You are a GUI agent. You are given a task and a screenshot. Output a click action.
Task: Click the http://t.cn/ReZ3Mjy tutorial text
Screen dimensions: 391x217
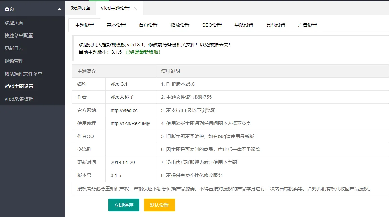pos(131,124)
